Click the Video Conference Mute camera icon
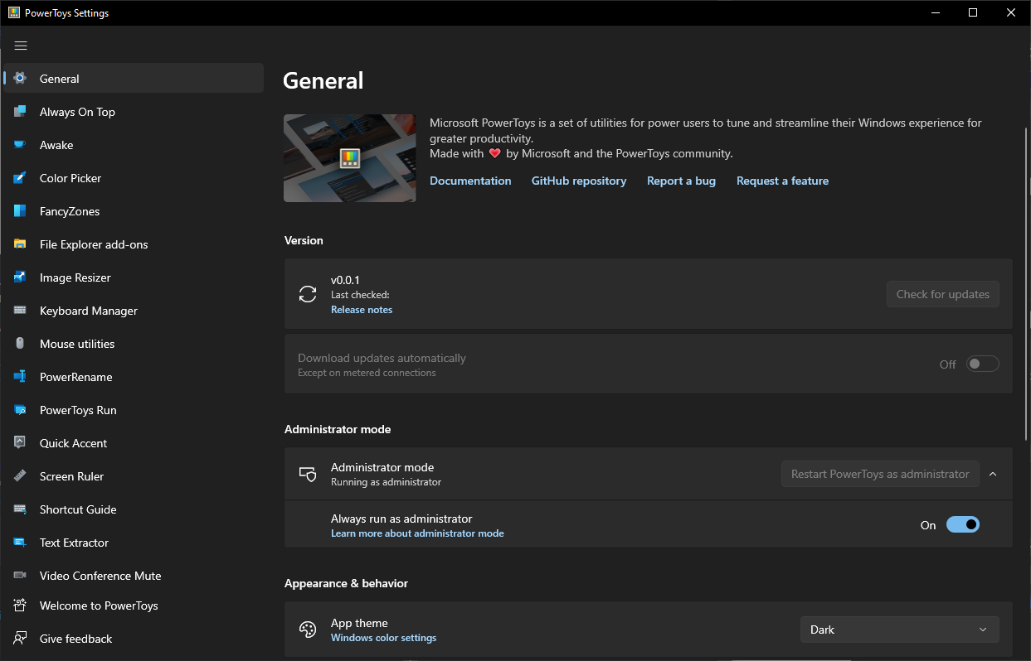This screenshot has width=1031, height=661. (20, 576)
